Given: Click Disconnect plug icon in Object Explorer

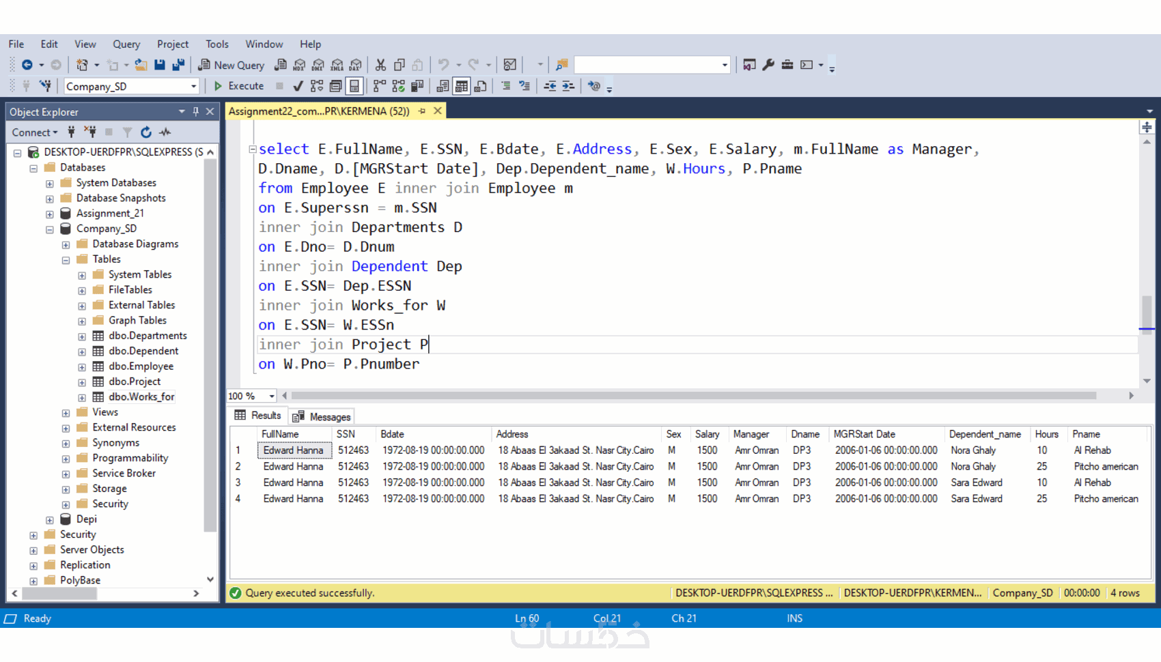Looking at the screenshot, I should pyautogui.click(x=90, y=132).
